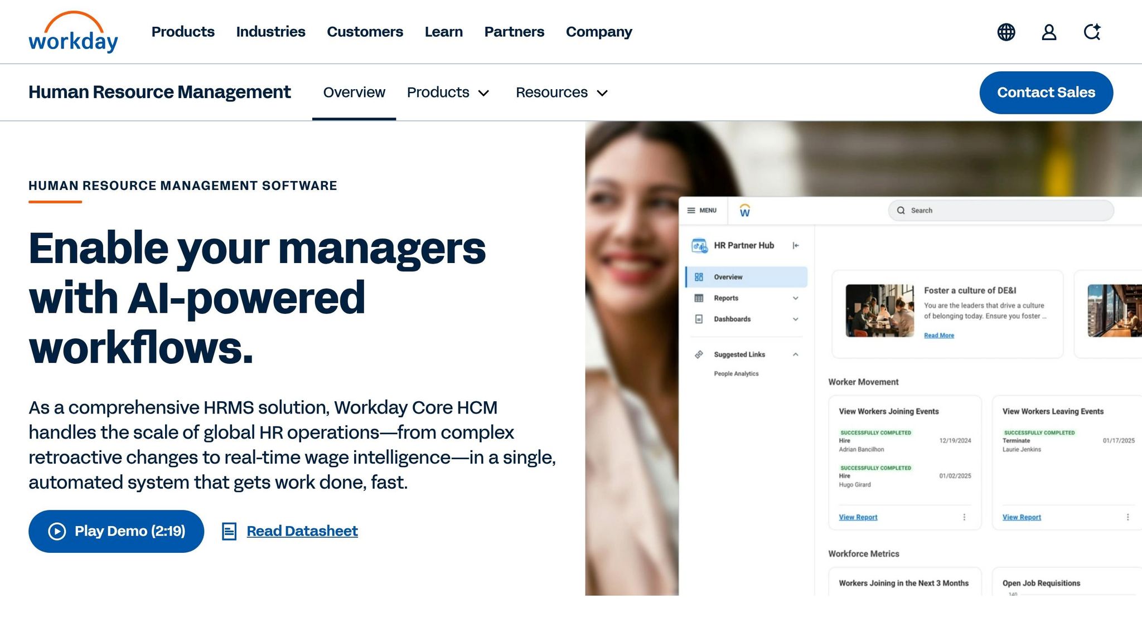This screenshot has height=642, width=1142.
Task: Click the Open Job Requisitions card title
Action: [1041, 583]
